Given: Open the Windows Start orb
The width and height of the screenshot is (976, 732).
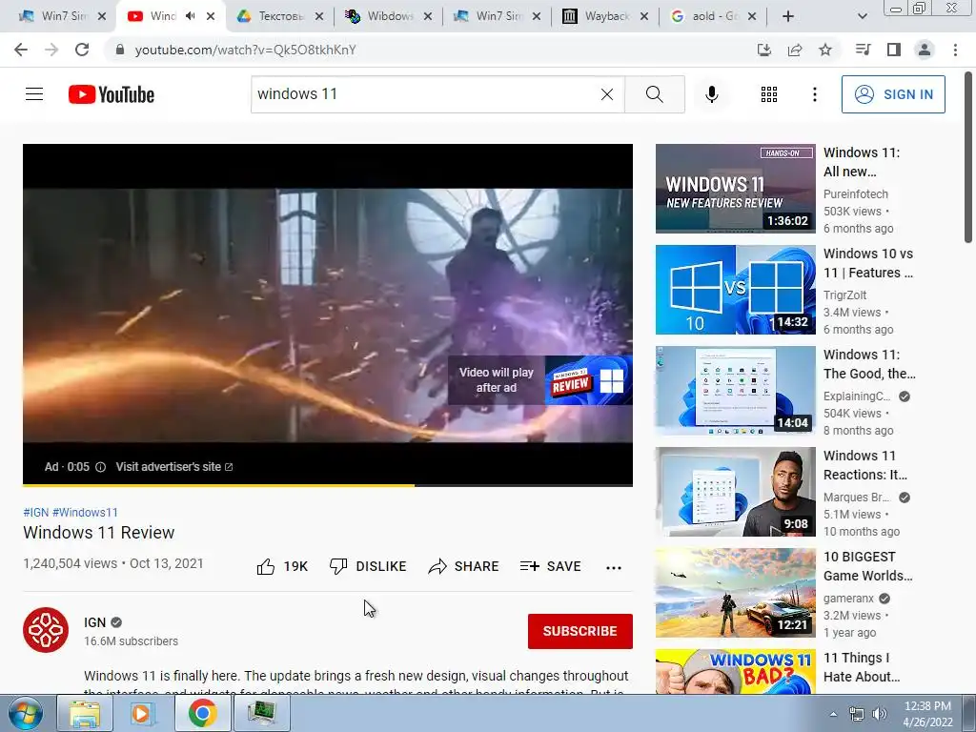Looking at the screenshot, I should click(x=26, y=713).
